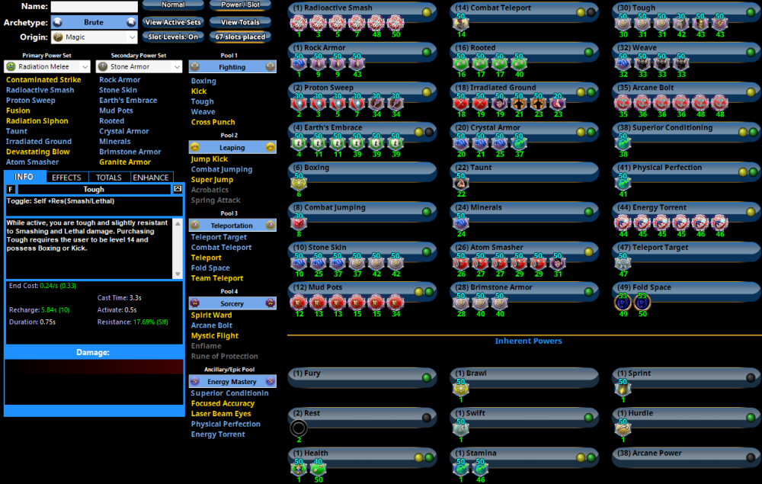This screenshot has width=762, height=484.
Task: Click the Boxing power's enhancement slot icon
Action: tap(298, 181)
